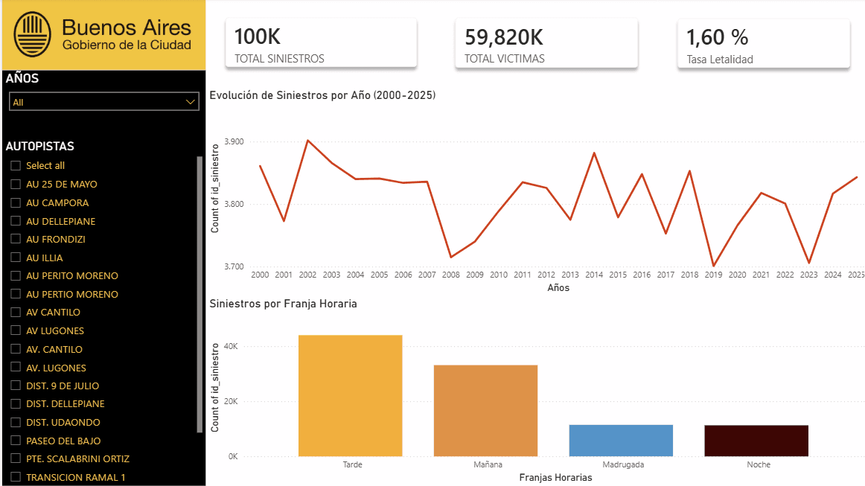Check the DIST. UDAONDO checkbox

coord(16,422)
